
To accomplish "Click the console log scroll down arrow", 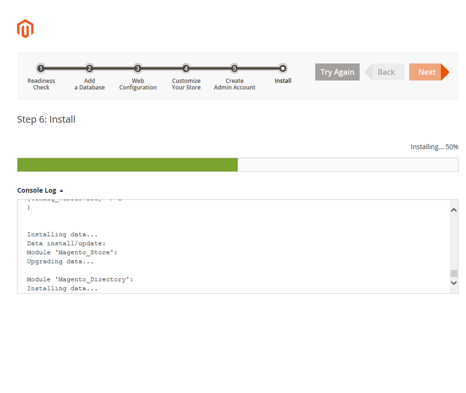I will pos(454,283).
